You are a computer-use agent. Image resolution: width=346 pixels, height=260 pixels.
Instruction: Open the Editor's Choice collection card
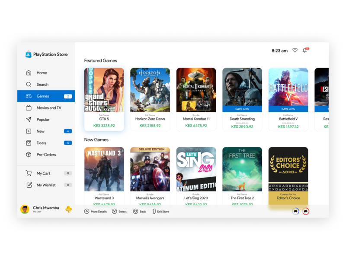pos(288,176)
